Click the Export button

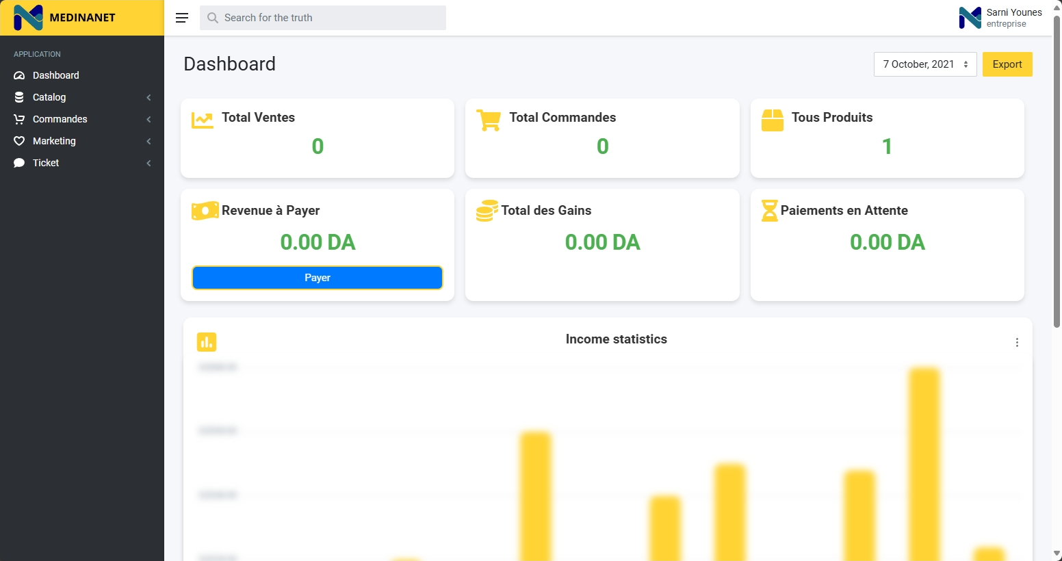click(x=1007, y=64)
